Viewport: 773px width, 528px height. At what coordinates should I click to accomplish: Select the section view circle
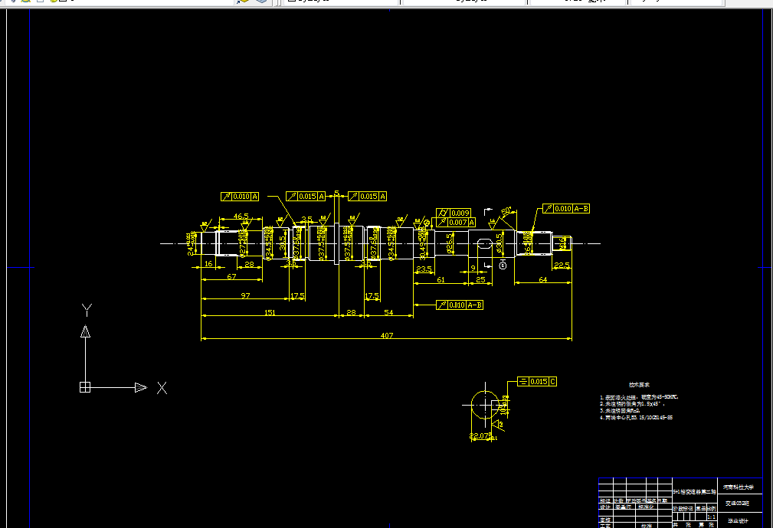click(x=485, y=405)
